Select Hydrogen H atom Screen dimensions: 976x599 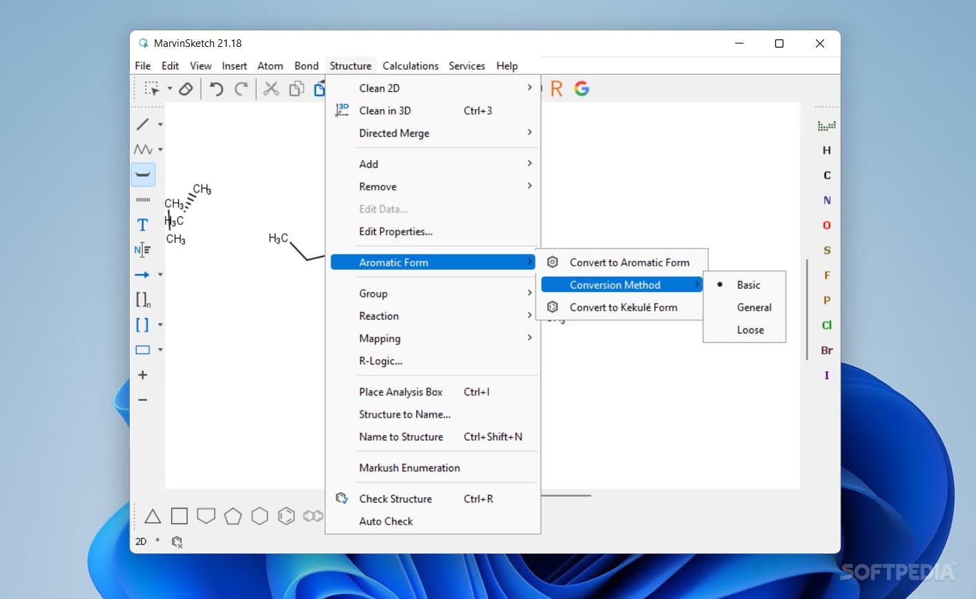coord(827,150)
